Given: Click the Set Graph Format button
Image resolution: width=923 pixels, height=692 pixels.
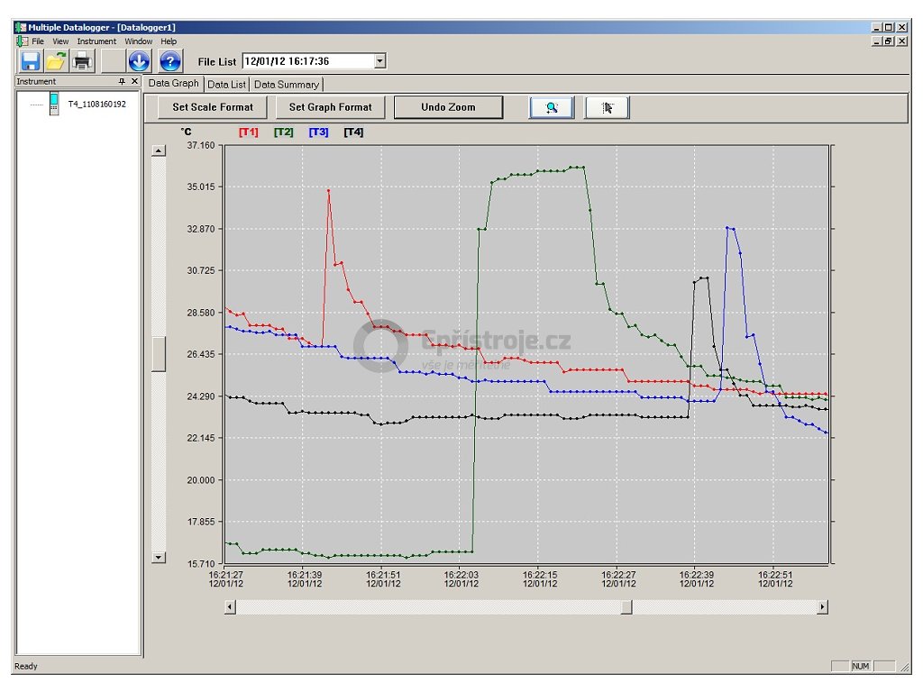Looking at the screenshot, I should [x=330, y=107].
